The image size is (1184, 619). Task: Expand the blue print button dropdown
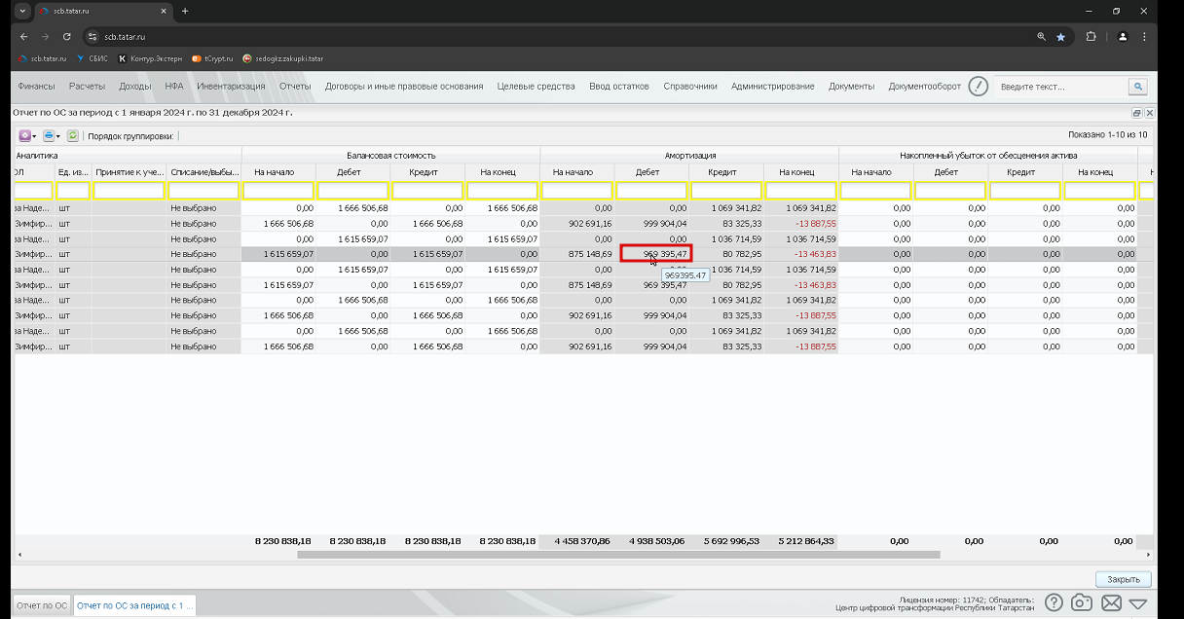[58, 136]
